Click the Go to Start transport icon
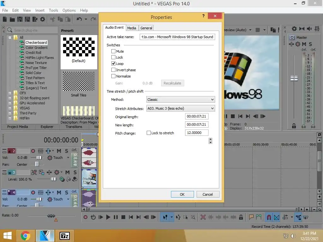Viewport: 323px width, 242px height. tap(131, 217)
